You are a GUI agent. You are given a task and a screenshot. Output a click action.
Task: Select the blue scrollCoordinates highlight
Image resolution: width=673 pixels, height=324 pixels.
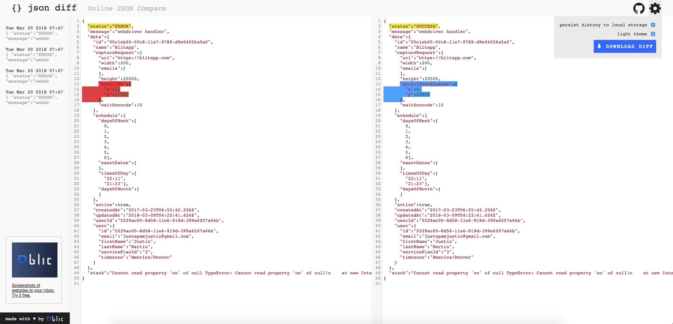[x=428, y=84]
